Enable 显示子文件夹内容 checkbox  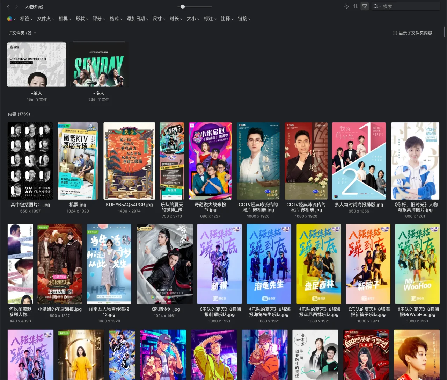click(x=395, y=33)
